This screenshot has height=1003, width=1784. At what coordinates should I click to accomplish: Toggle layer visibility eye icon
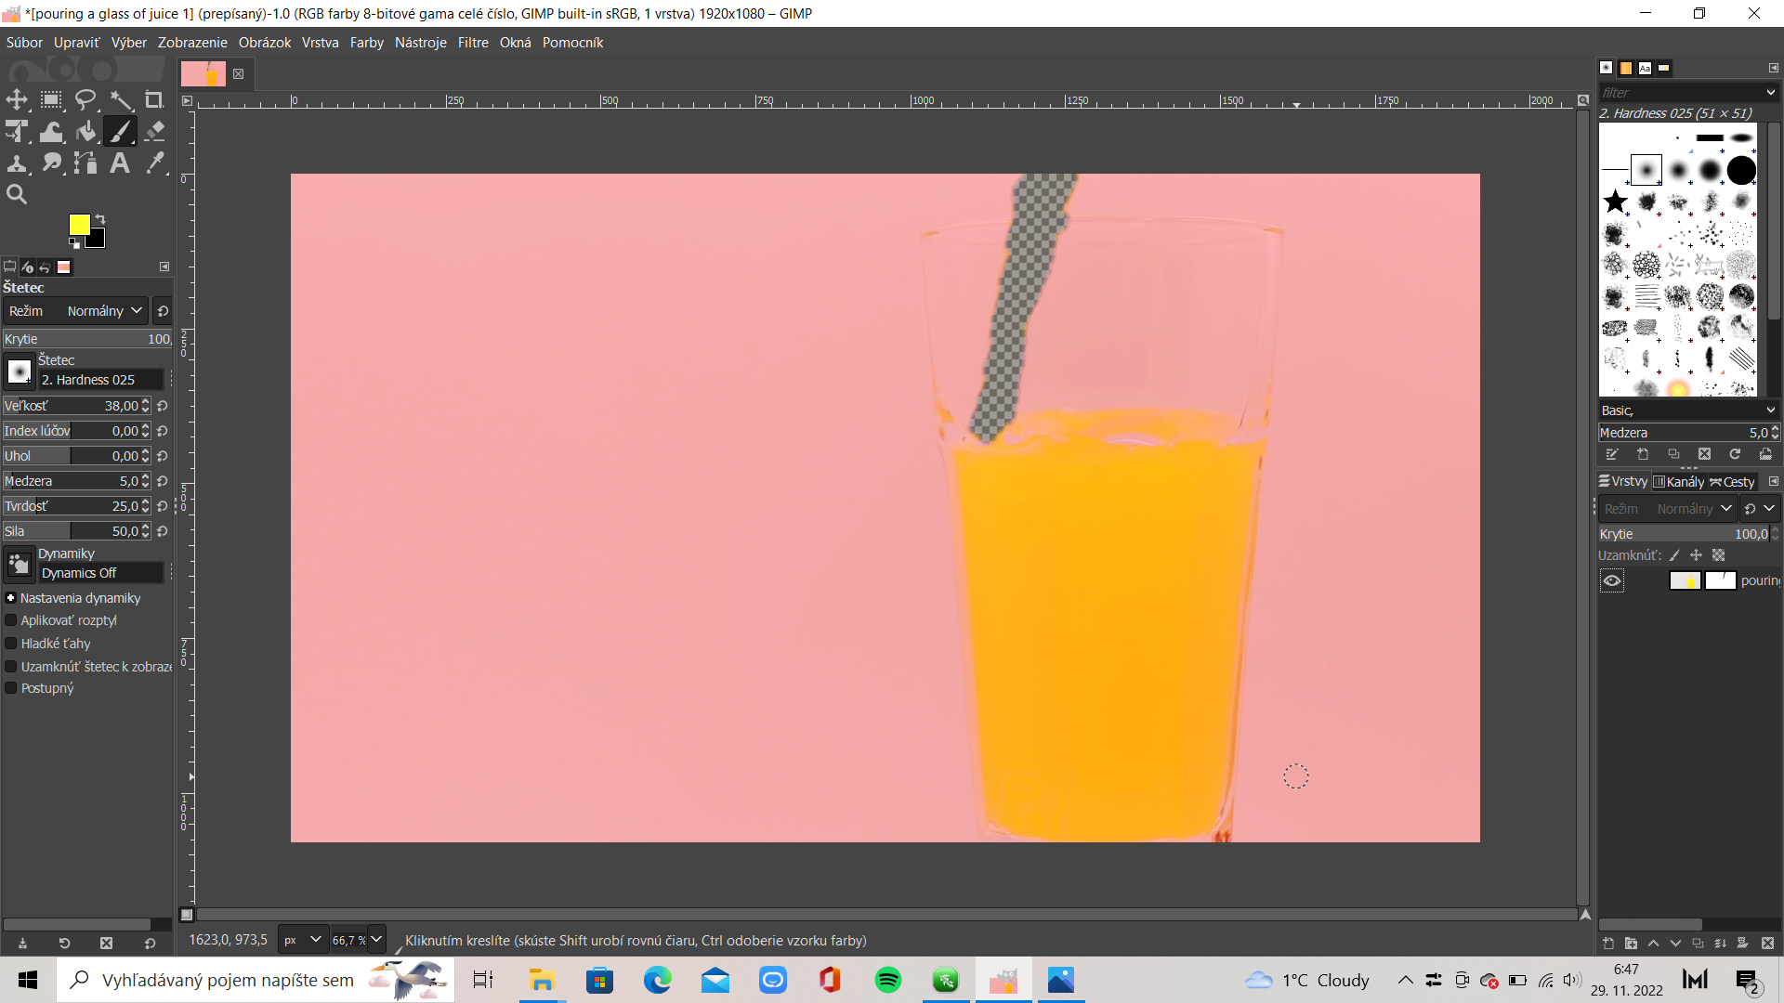1611,580
